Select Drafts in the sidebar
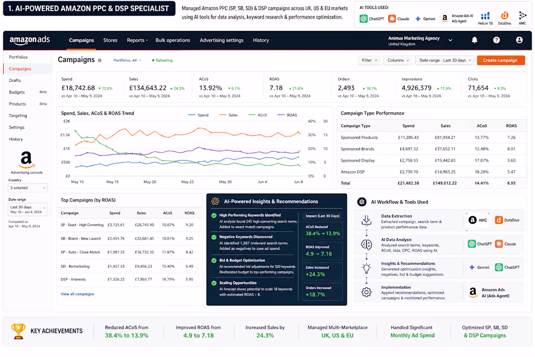The height and width of the screenshot is (357, 535). click(x=15, y=80)
